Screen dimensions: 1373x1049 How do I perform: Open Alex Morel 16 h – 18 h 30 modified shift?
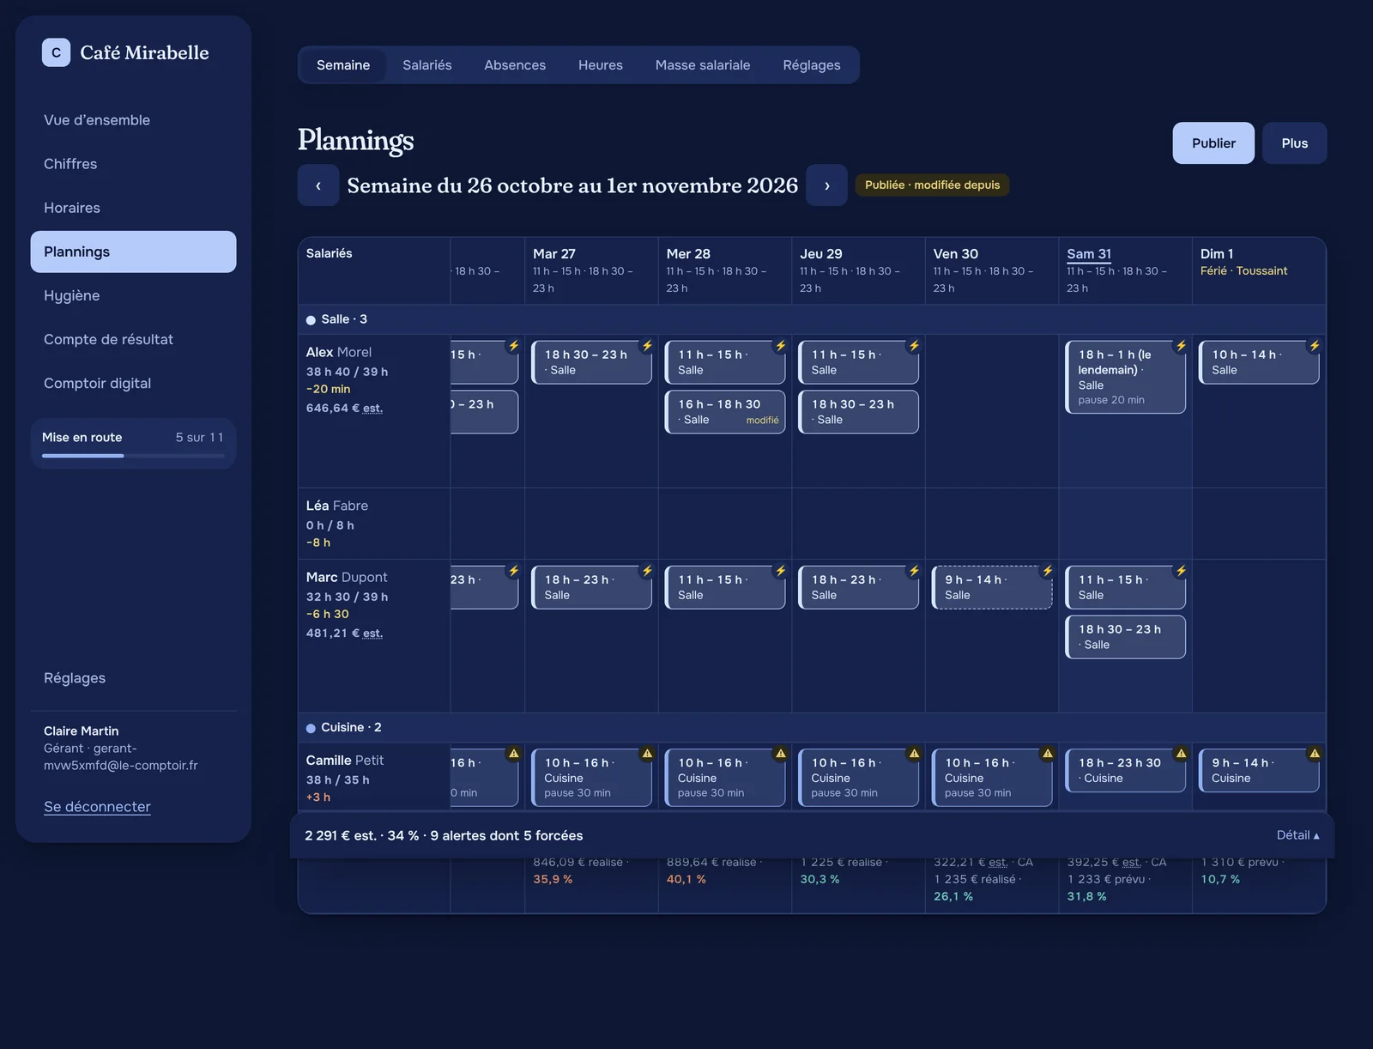[725, 412]
